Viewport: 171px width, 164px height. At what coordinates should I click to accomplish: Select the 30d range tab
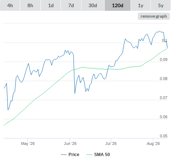[93, 5]
